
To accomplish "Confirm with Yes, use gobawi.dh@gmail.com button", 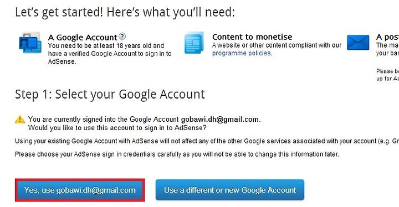I will click(80, 190).
